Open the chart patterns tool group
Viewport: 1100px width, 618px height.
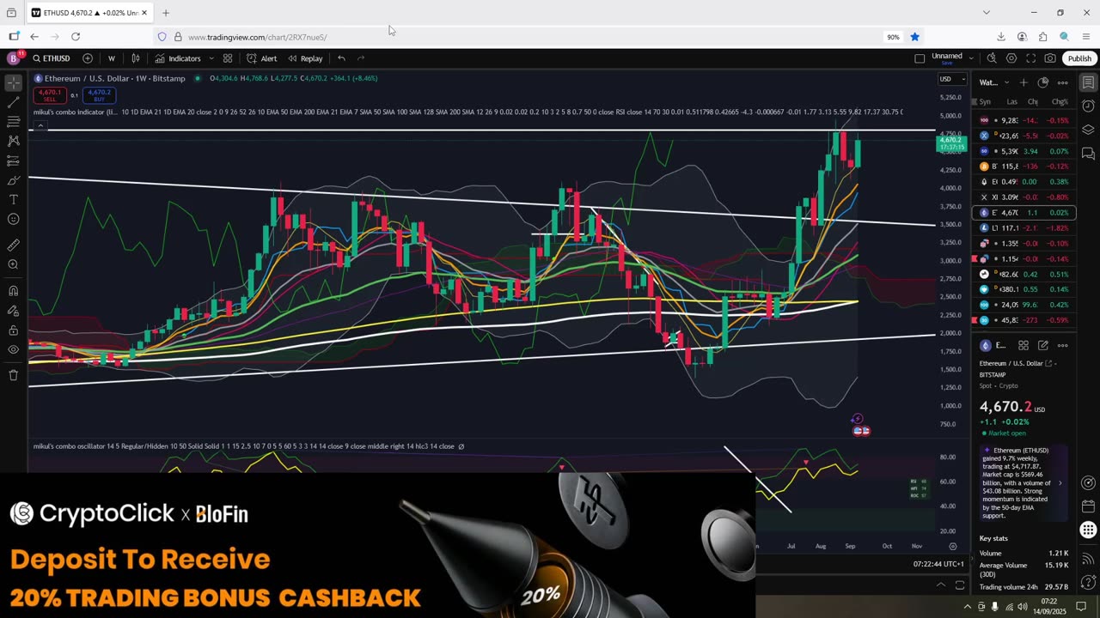tap(13, 141)
